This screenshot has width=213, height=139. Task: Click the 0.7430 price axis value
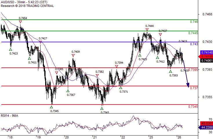click(x=207, y=42)
